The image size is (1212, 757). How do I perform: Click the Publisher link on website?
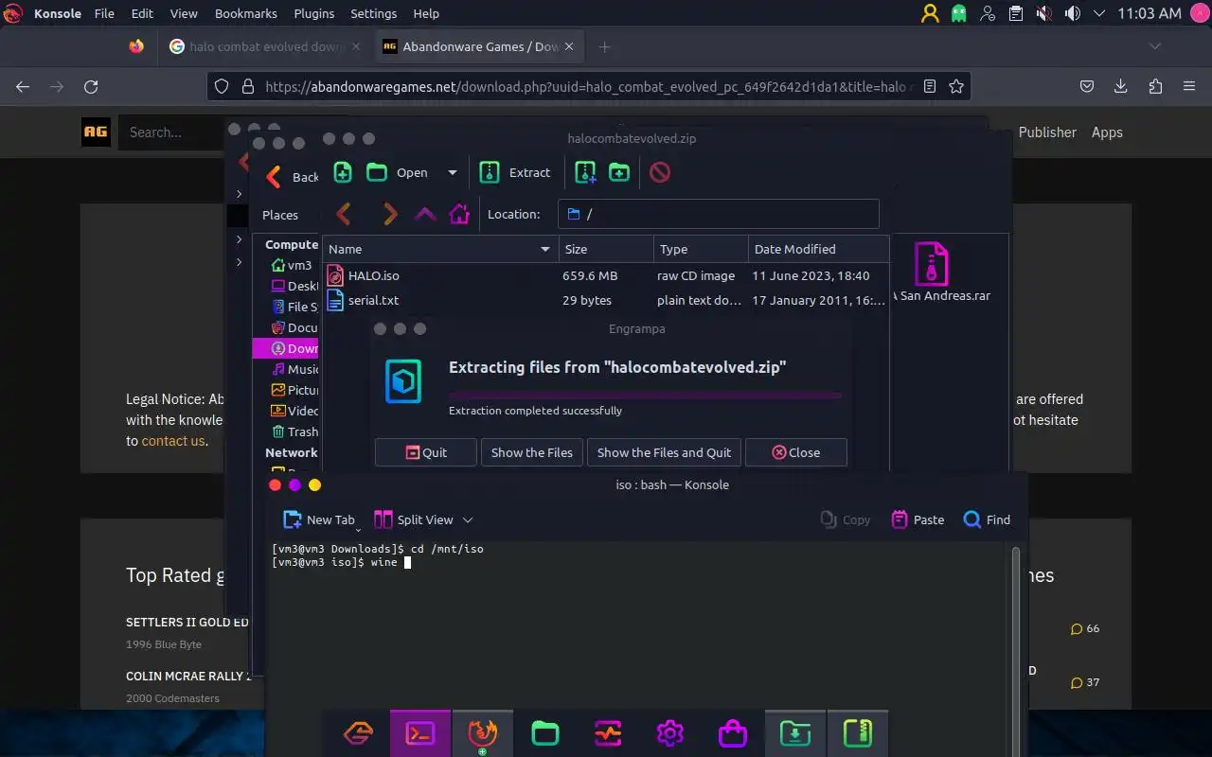coord(1047,132)
